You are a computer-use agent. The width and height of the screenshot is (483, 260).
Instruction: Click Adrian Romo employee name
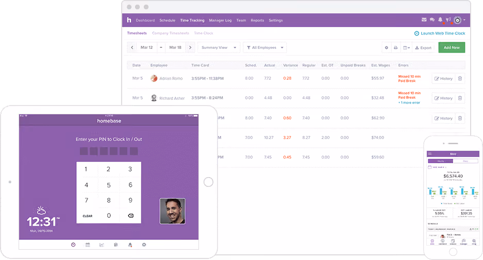171,78
